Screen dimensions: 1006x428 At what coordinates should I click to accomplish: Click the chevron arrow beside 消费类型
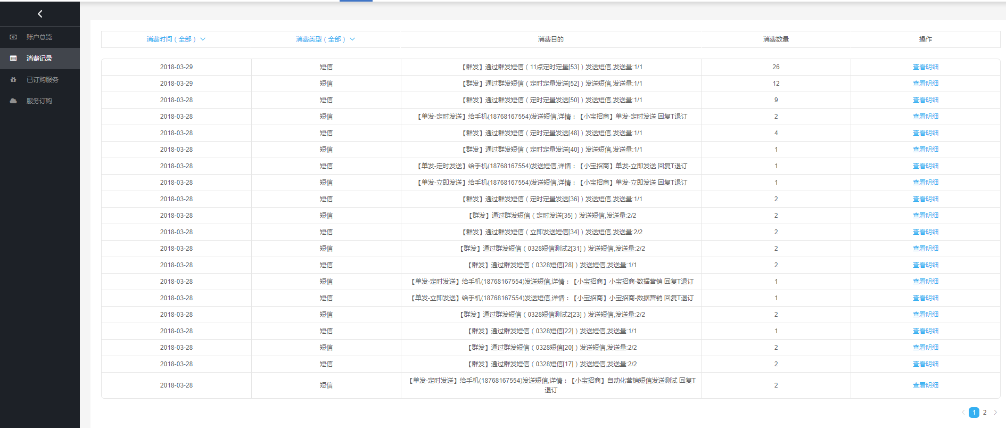click(352, 39)
